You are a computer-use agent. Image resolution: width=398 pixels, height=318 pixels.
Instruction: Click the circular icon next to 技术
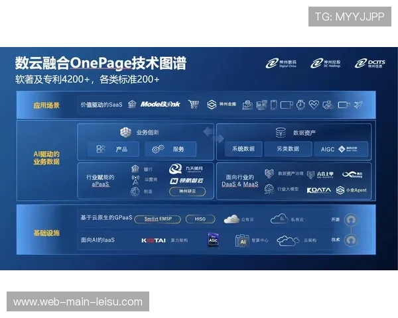[x=351, y=240]
